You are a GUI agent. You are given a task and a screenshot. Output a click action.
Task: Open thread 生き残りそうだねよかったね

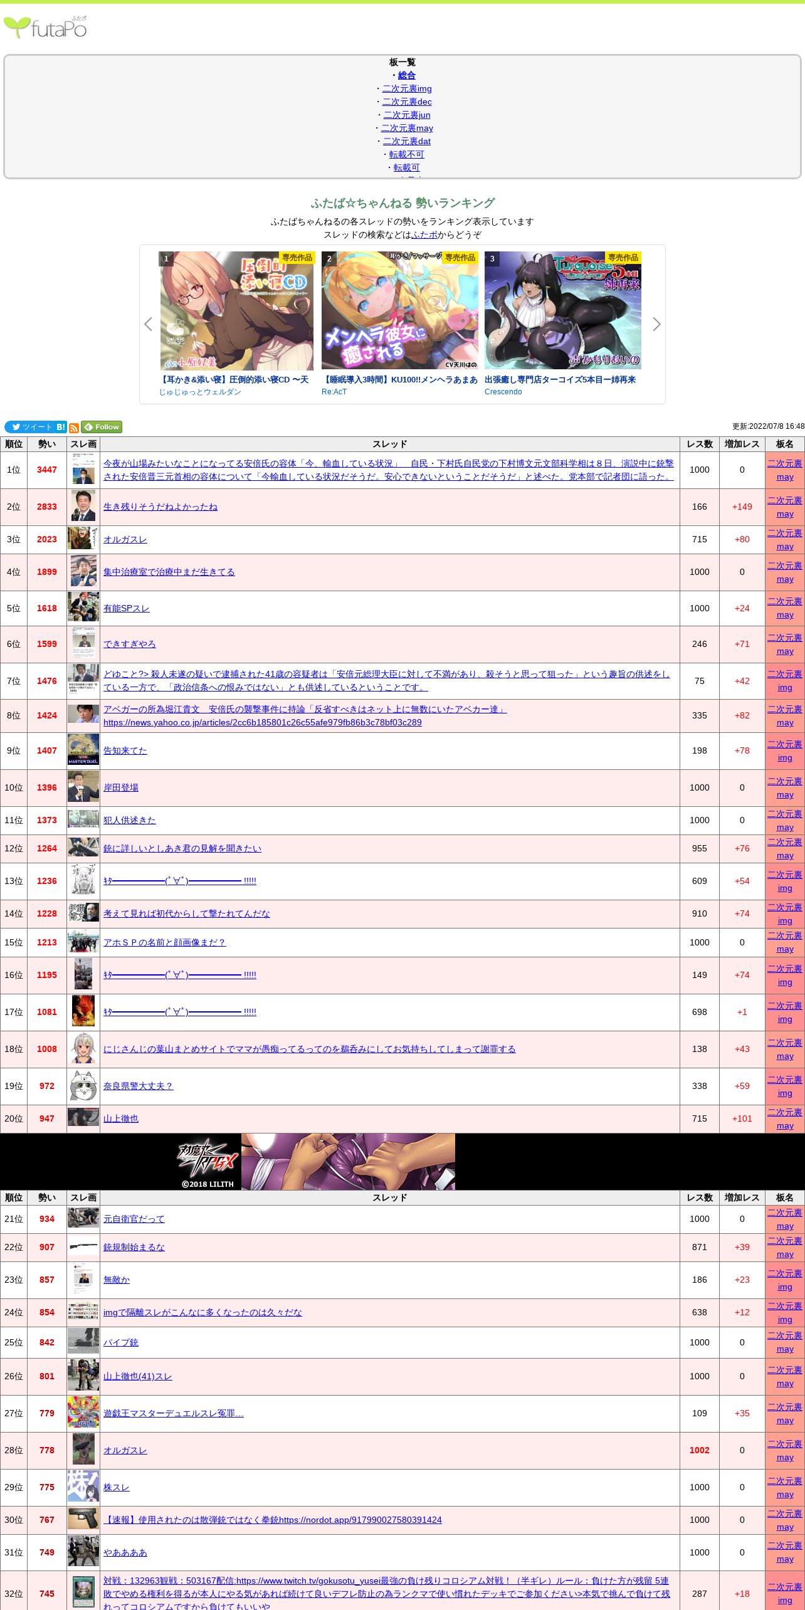tap(160, 507)
